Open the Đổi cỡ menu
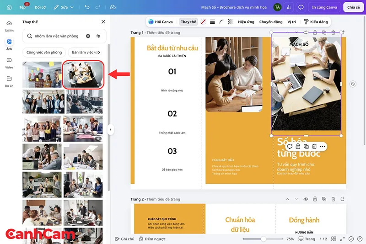The height and width of the screenshot is (244, 366). pyautogui.click(x=40, y=7)
